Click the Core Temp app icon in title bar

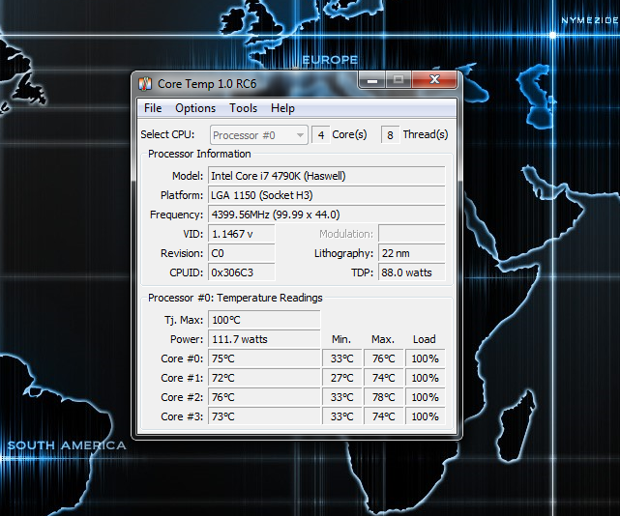pyautogui.click(x=145, y=84)
